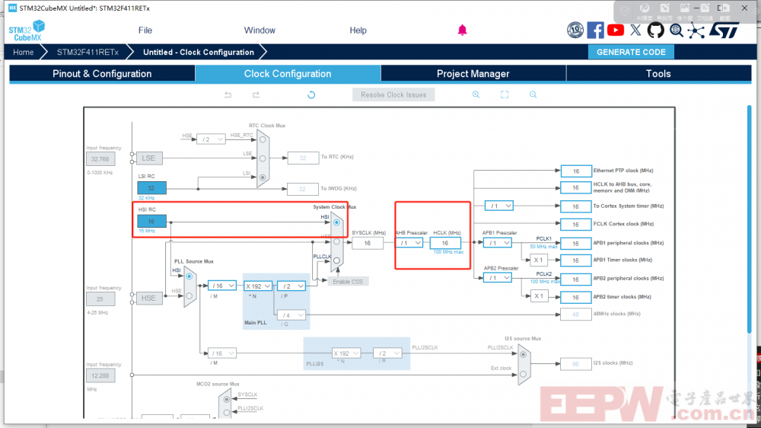The image size is (761, 428).
Task: Open Main PLL /M divider dropdown
Action: (222, 286)
